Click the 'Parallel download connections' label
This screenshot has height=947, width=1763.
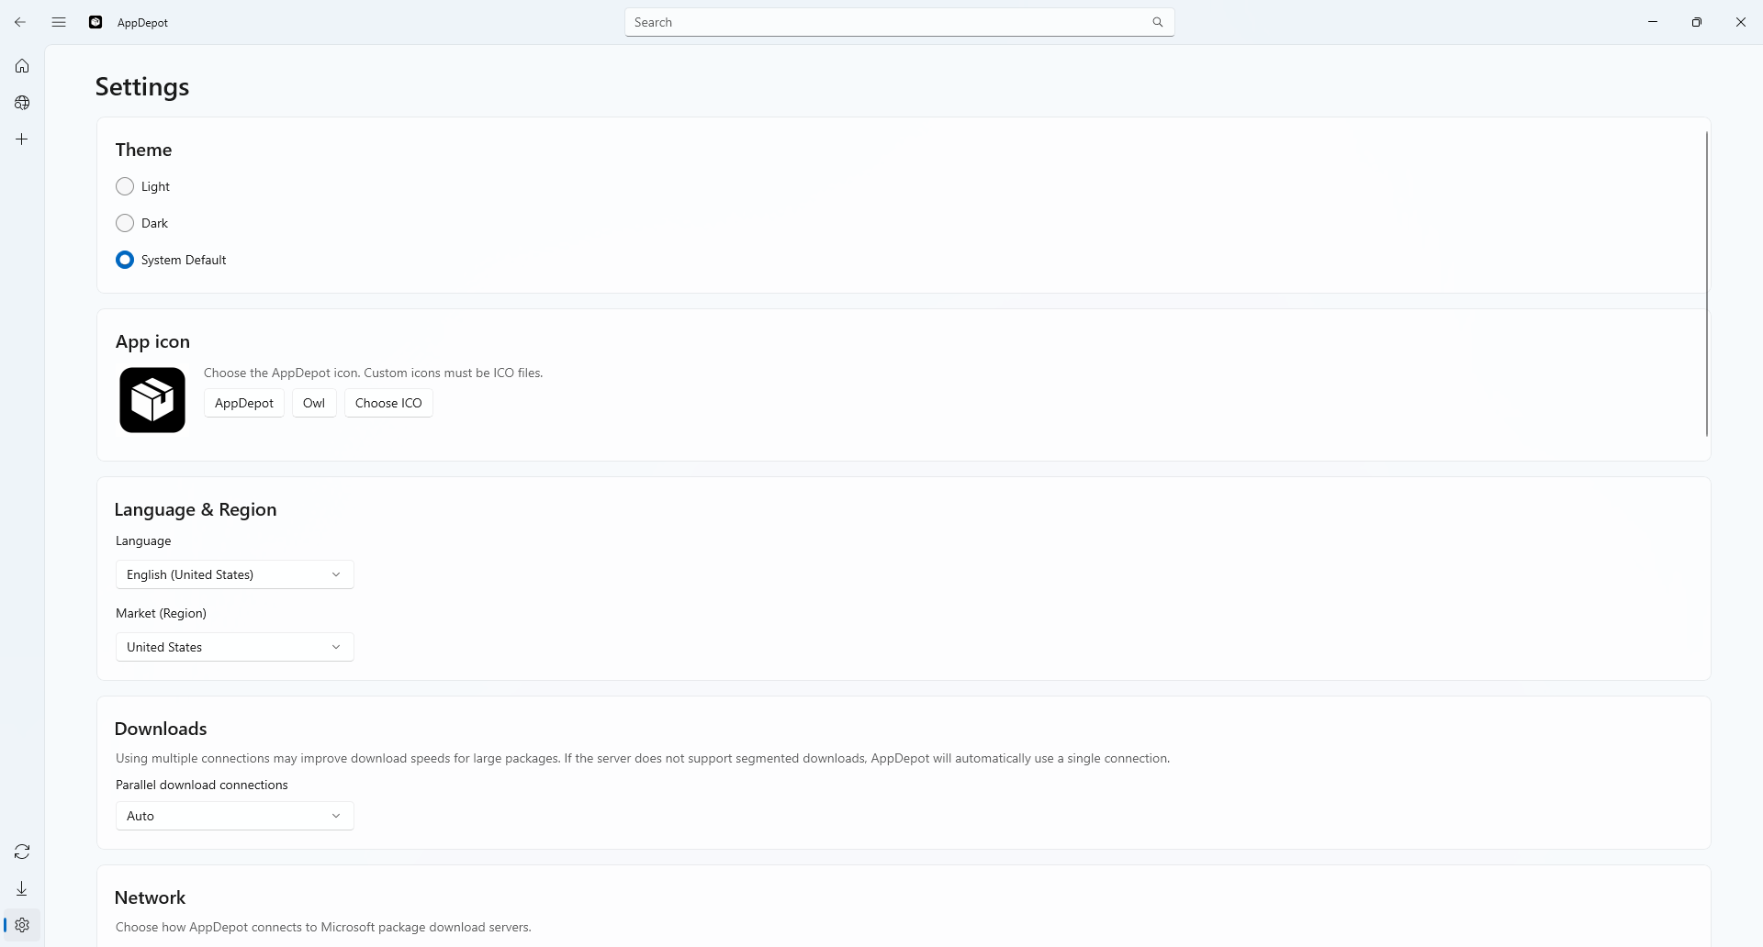pyautogui.click(x=202, y=785)
